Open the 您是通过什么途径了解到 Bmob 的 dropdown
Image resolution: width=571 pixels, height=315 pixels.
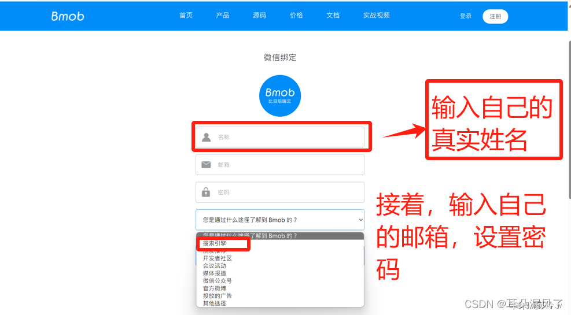[279, 220]
